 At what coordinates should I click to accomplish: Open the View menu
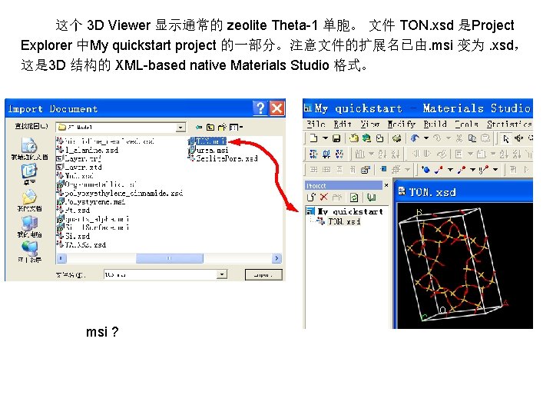coord(369,124)
